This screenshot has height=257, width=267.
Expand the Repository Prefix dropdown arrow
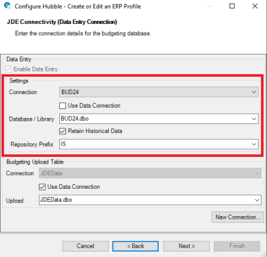[254, 145]
